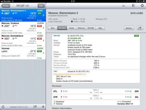Click the TAF heading
Viewport: 146px width, 110px height.
point(55,71)
